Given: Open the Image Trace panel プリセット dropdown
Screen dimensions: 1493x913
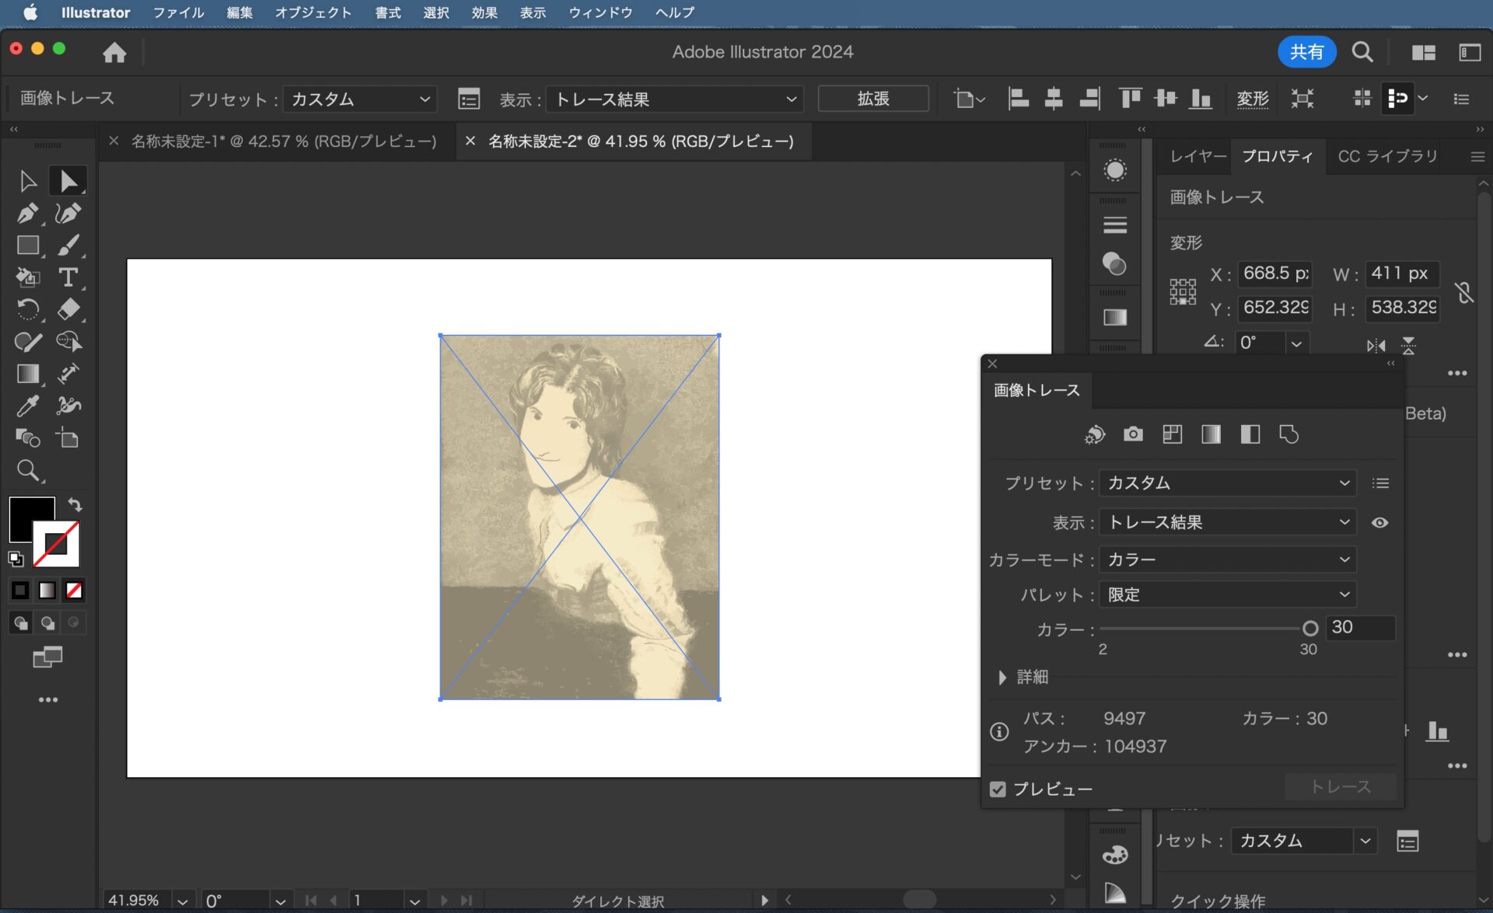Looking at the screenshot, I should coord(1228,483).
